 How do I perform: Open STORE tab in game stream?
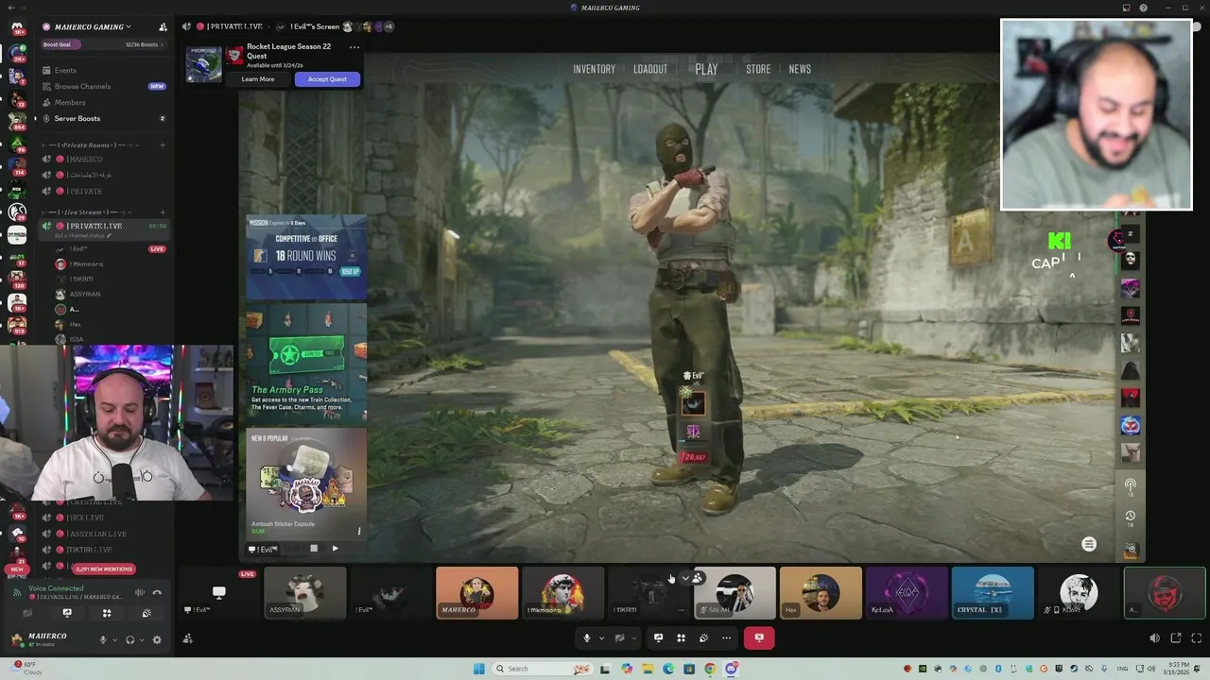(x=758, y=69)
